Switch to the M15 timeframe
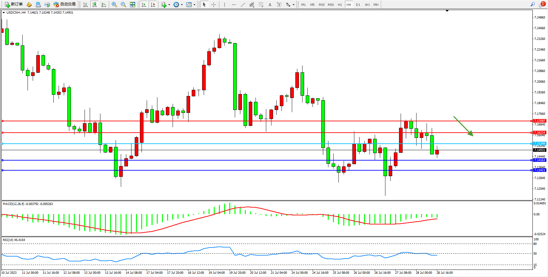The image size is (548, 277). pos(321,5)
